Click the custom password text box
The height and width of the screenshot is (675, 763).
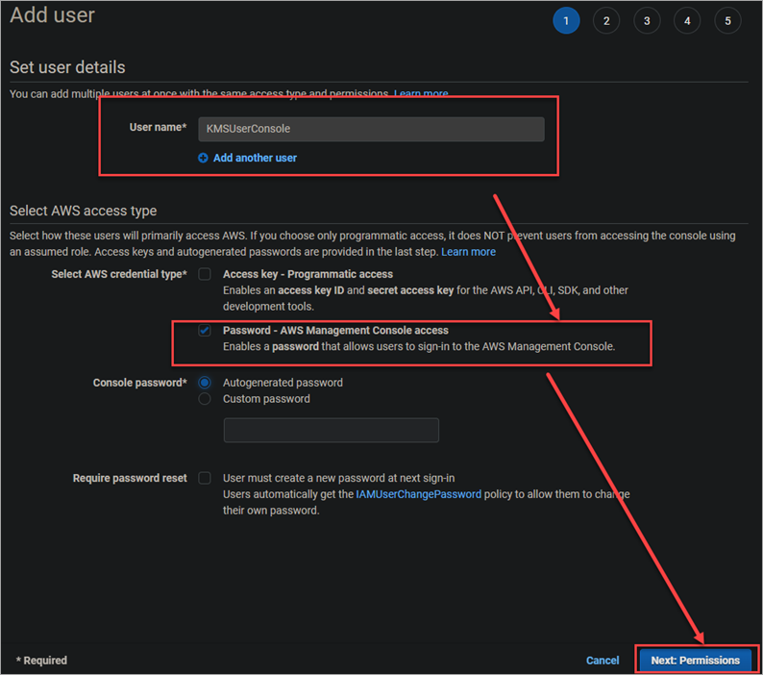tap(332, 430)
